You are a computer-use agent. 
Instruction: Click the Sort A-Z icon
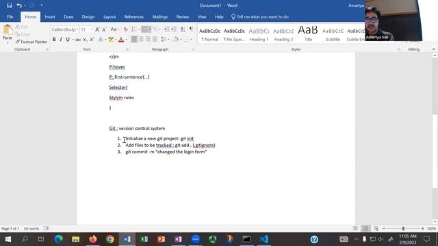[x=183, y=29]
